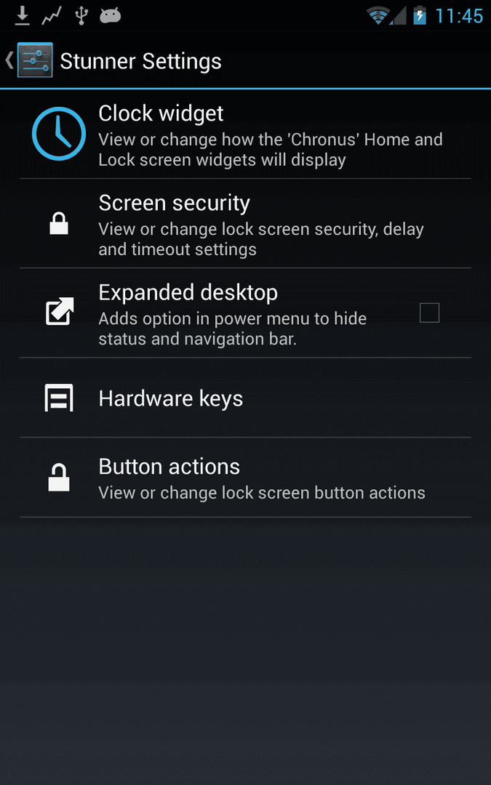Tap the Expanded desktop arrow icon
The height and width of the screenshot is (785, 491).
(x=60, y=311)
